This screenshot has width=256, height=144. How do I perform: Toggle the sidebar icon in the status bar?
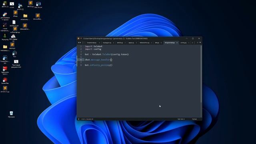[x=79, y=119]
